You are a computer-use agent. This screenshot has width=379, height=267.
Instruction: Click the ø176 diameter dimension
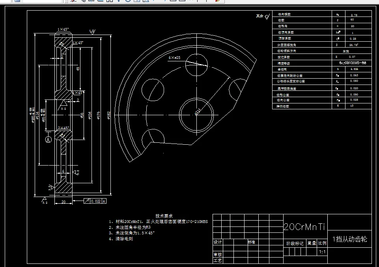(98, 116)
